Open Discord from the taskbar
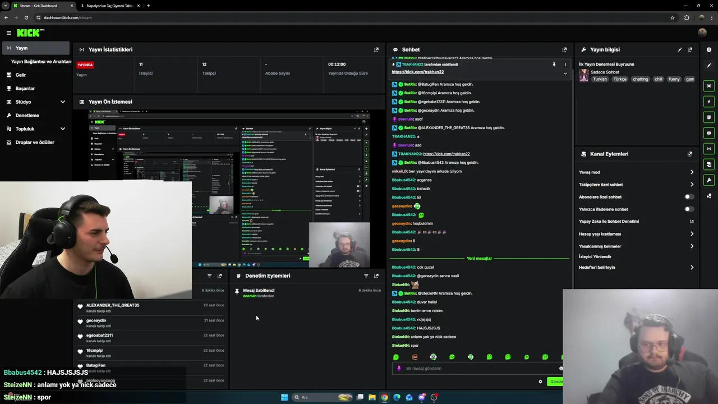The height and width of the screenshot is (404, 718). pyautogui.click(x=421, y=397)
